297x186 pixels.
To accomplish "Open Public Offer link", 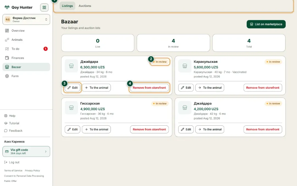I will click(x=10, y=181).
